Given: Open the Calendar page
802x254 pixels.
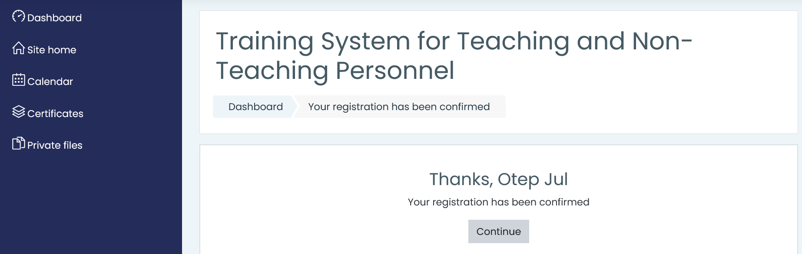Looking at the screenshot, I should click(x=50, y=81).
